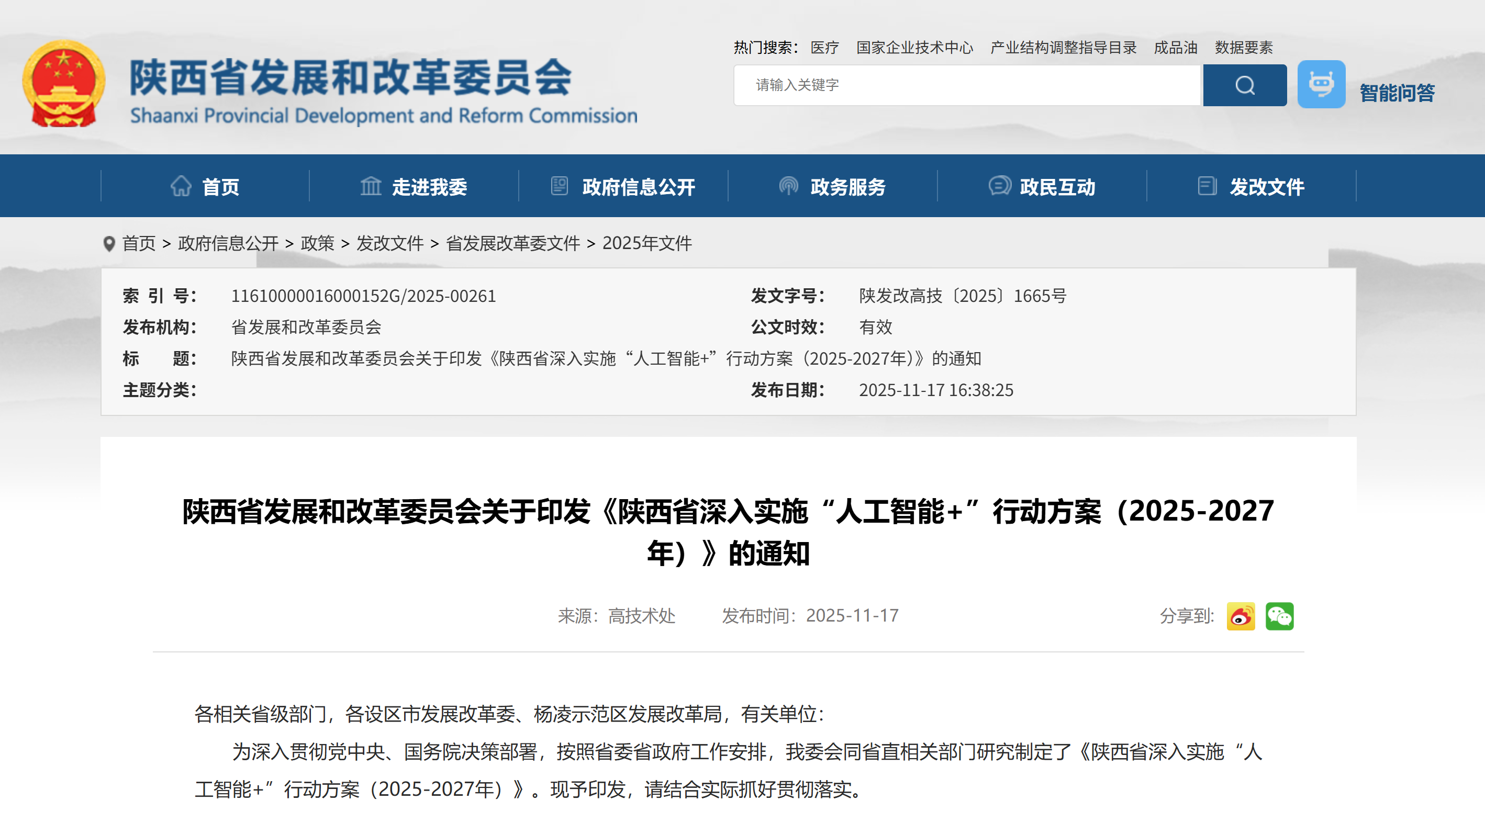This screenshot has width=1485, height=823.
Task: Search hot keyword 医疗
Action: pyautogui.click(x=824, y=47)
